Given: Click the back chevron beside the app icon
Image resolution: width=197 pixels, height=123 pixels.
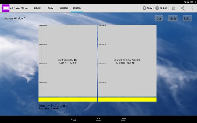Looking at the screenshot, I should (x=1, y=8).
